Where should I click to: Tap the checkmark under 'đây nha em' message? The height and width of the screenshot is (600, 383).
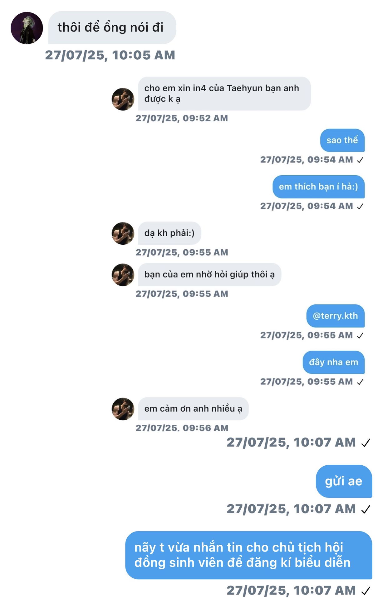pos(360,382)
